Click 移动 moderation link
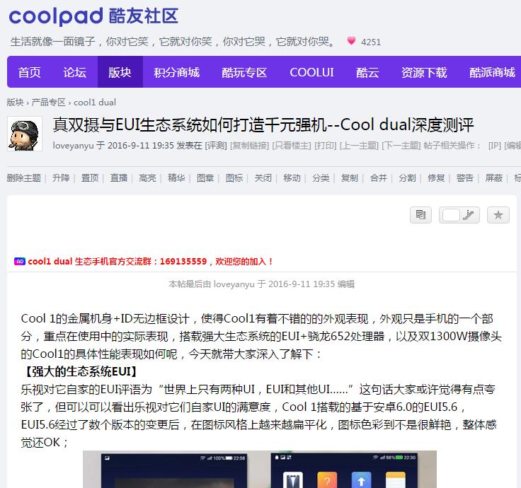The height and width of the screenshot is (488, 521). click(292, 178)
